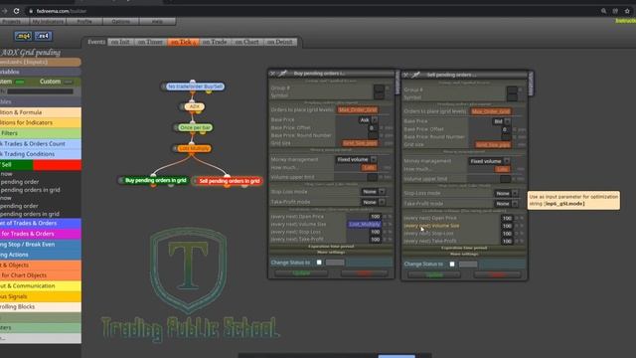Click Orders to place field in Sell panel

click(x=491, y=111)
